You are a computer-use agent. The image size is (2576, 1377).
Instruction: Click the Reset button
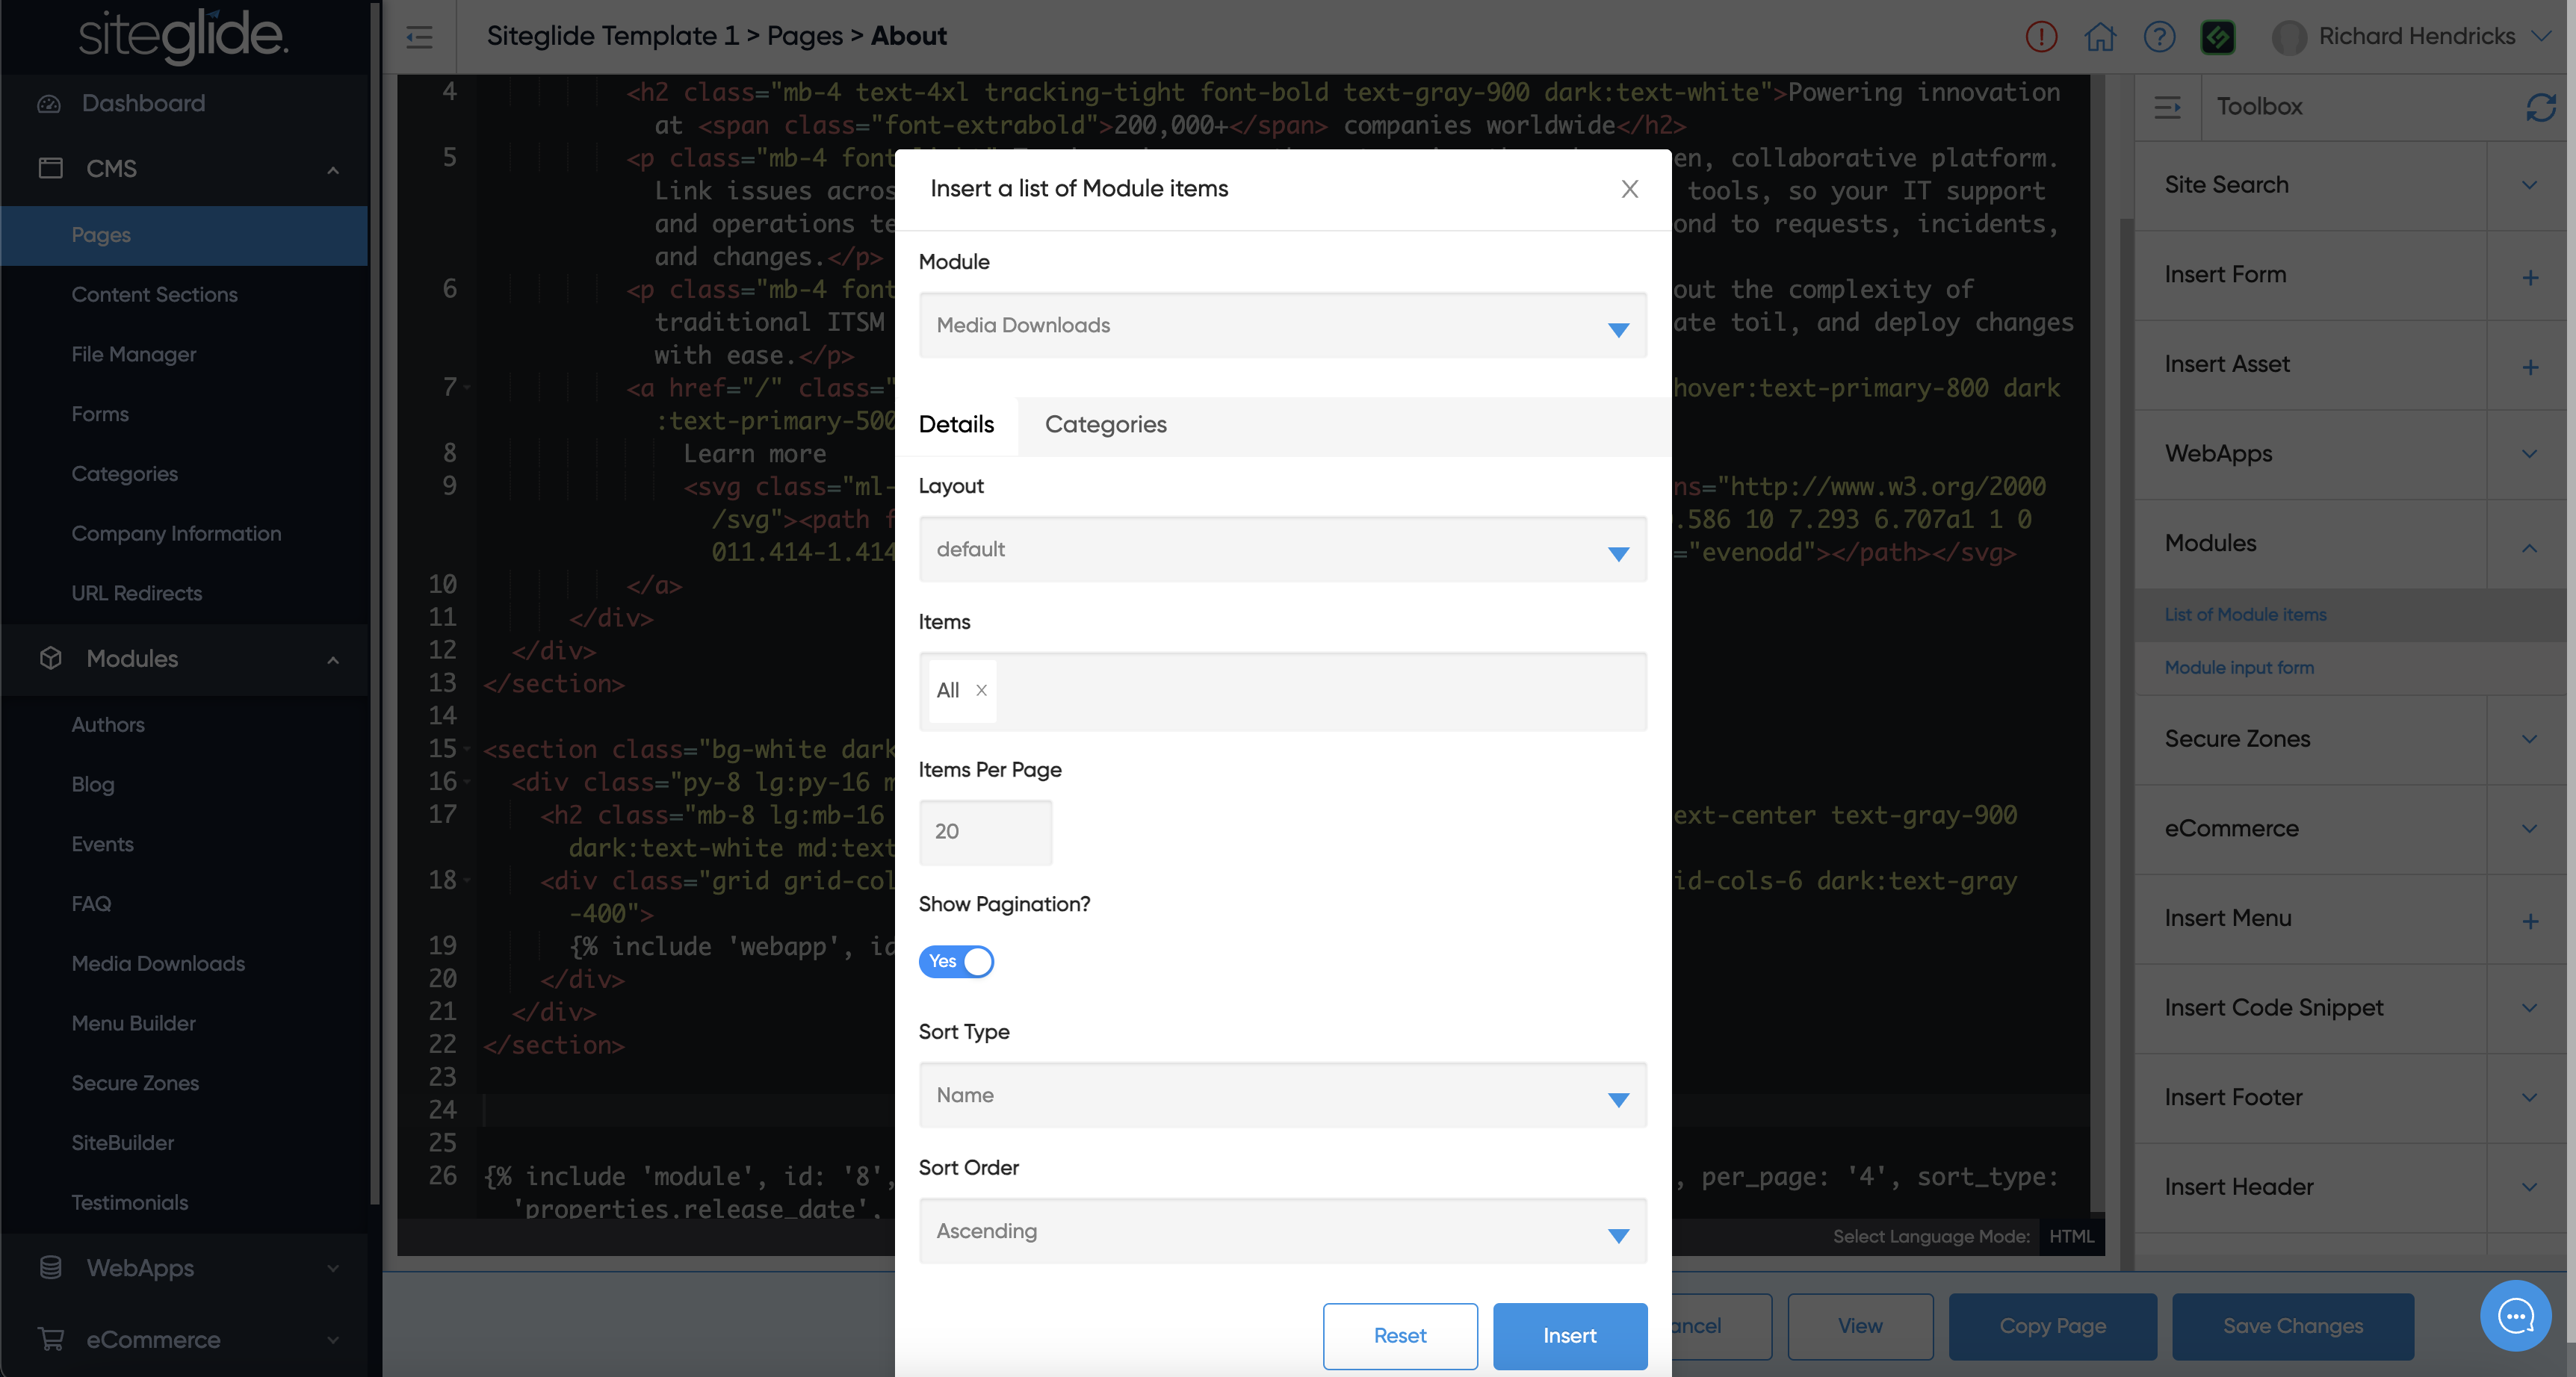1399,1336
